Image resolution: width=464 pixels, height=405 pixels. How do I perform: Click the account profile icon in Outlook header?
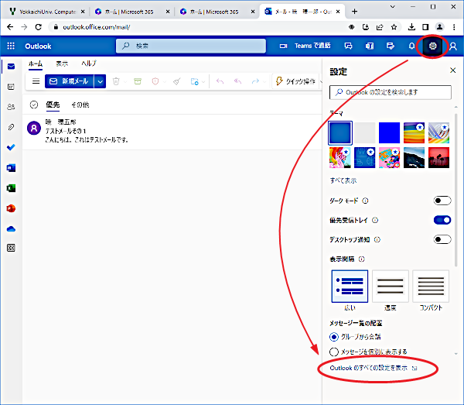point(453,46)
